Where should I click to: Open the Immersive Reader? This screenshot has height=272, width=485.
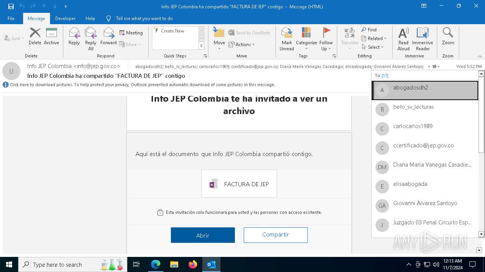click(422, 39)
